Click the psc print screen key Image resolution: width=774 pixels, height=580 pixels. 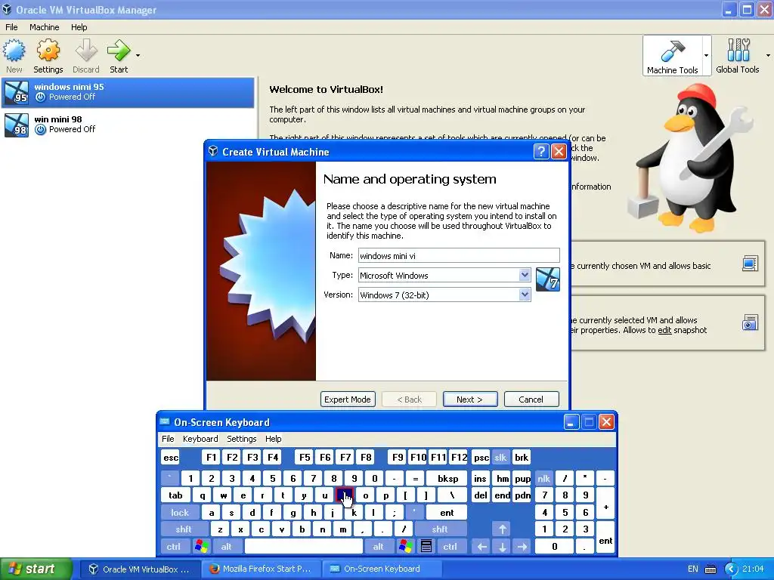[x=481, y=458]
